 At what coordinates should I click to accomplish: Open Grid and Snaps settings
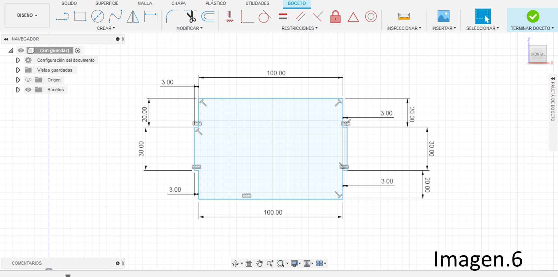point(307,264)
